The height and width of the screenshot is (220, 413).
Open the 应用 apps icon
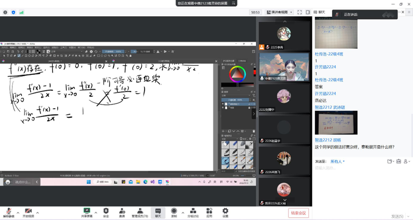point(209,211)
